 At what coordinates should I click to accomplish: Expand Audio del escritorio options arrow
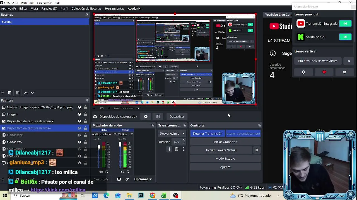115,134
